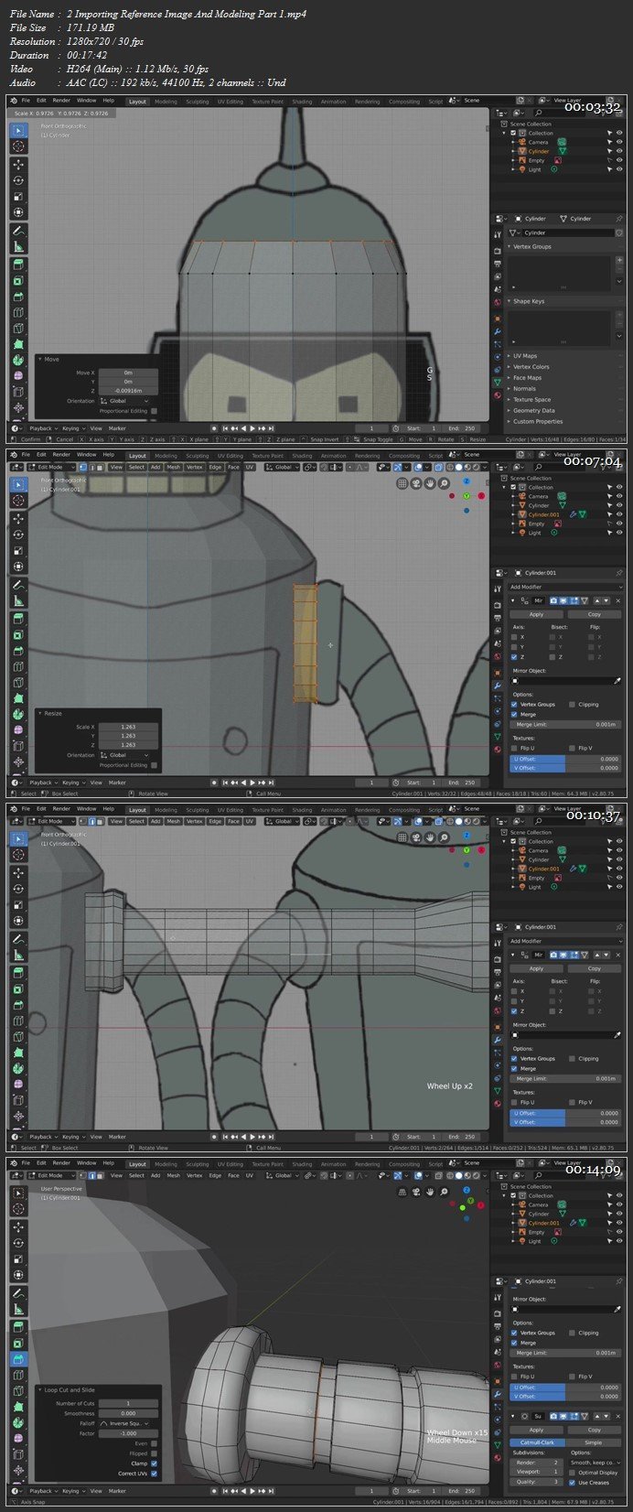Toggle Proportional Editing checkbox in the Move panel
633x1512 pixels.
point(154,411)
